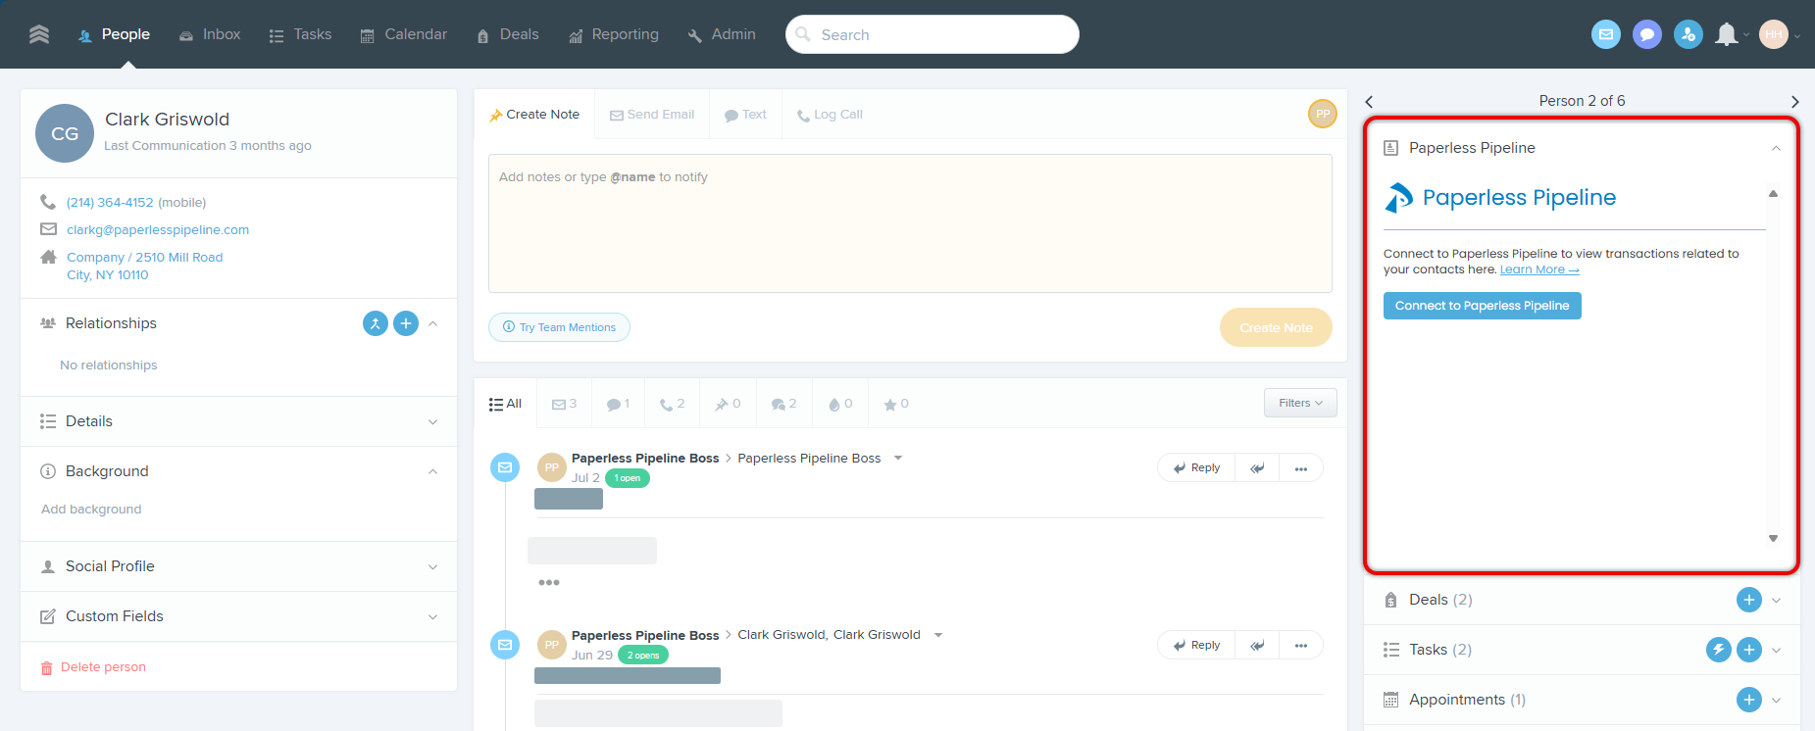Go to the previous person
The height and width of the screenshot is (731, 1815).
pyautogui.click(x=1370, y=102)
